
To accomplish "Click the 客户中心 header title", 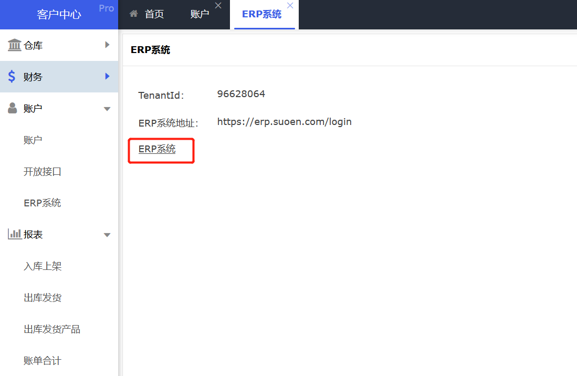I will point(59,14).
